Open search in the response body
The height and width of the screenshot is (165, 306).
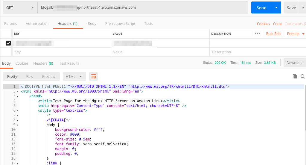pyautogui.click(x=303, y=76)
